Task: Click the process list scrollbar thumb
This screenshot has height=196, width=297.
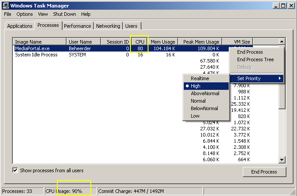Action: pos(282,77)
